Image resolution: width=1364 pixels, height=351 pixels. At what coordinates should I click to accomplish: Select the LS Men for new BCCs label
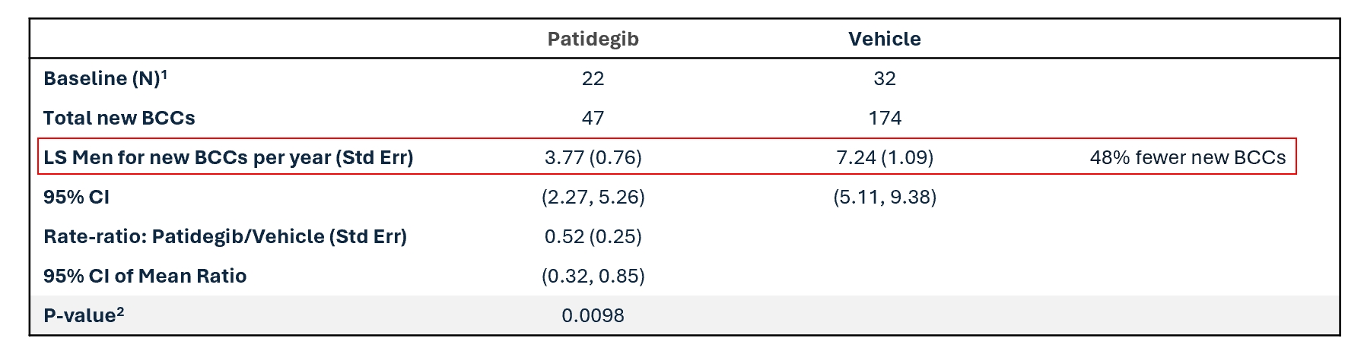tap(228, 157)
